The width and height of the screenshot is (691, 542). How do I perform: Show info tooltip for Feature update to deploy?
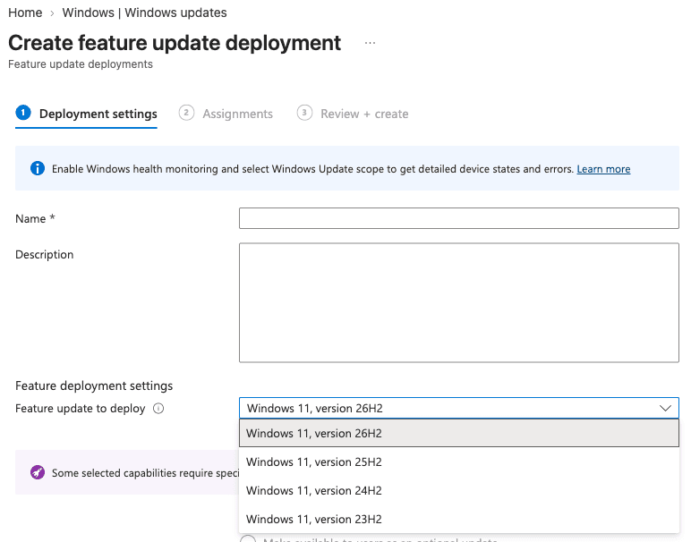[158, 409]
